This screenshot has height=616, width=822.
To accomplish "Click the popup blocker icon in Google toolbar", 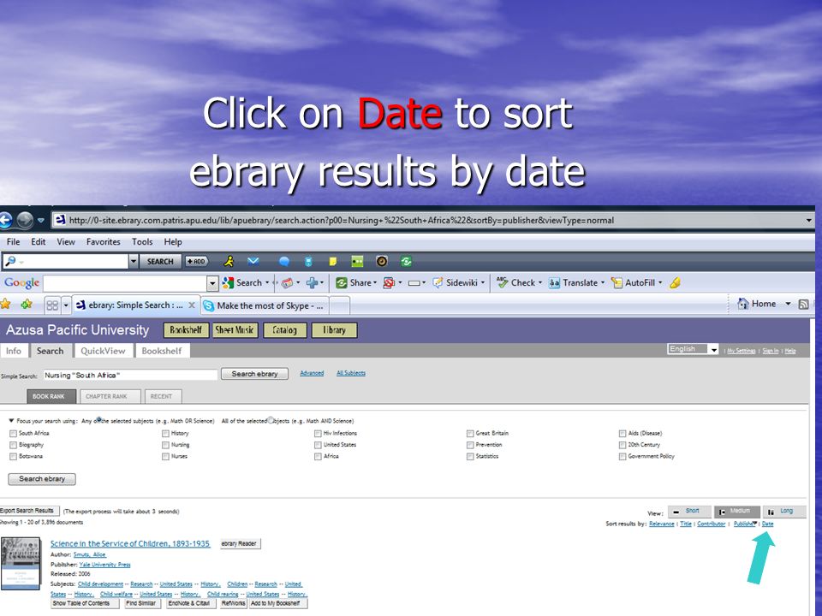I will pos(389,283).
